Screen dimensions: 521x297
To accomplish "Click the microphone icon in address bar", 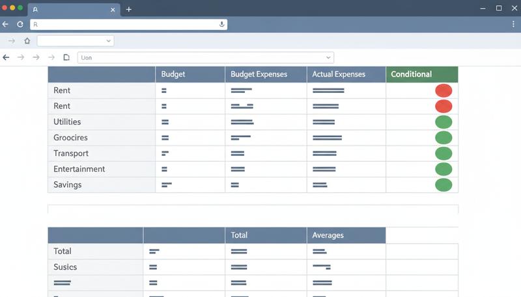I will (221, 24).
